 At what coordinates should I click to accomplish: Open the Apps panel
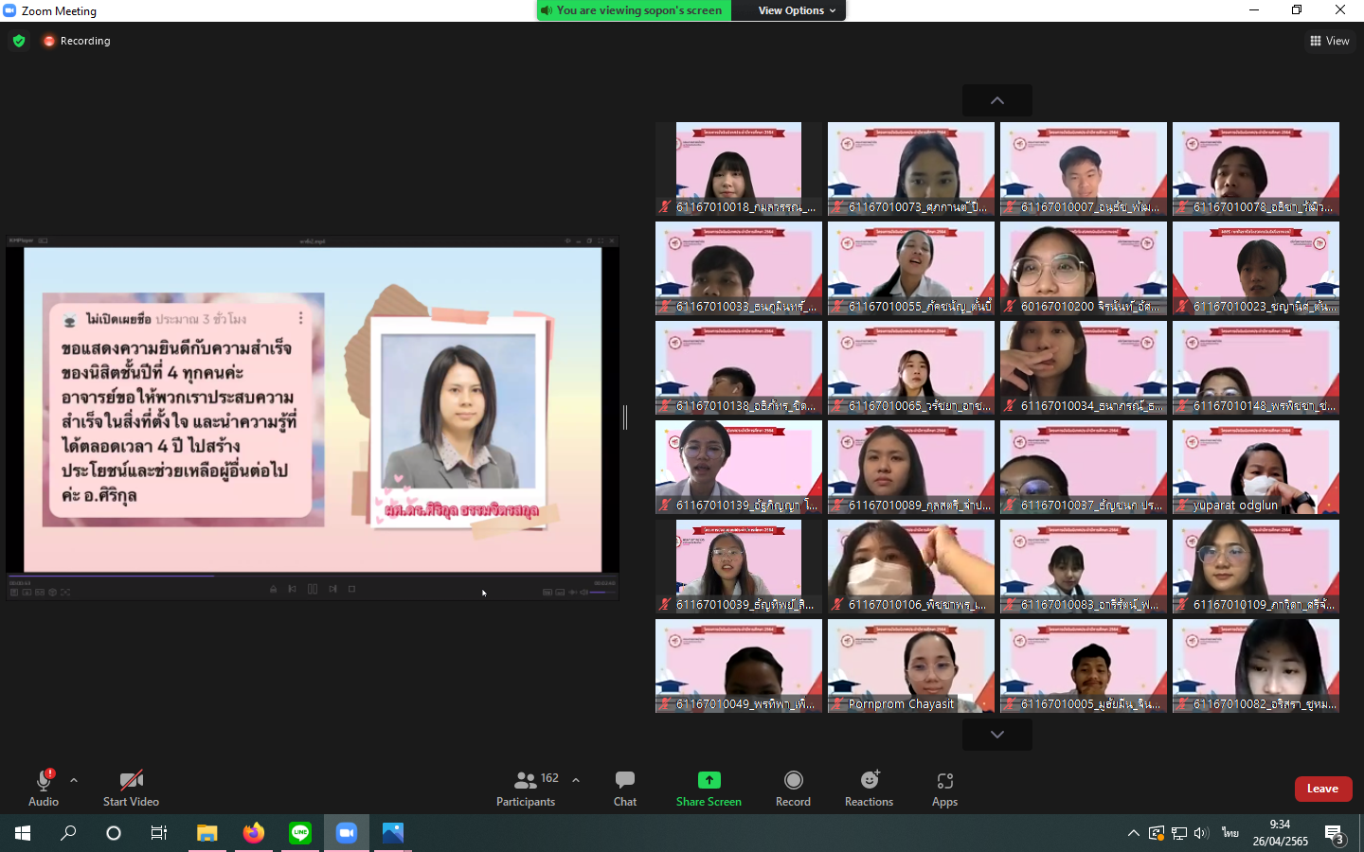[944, 788]
